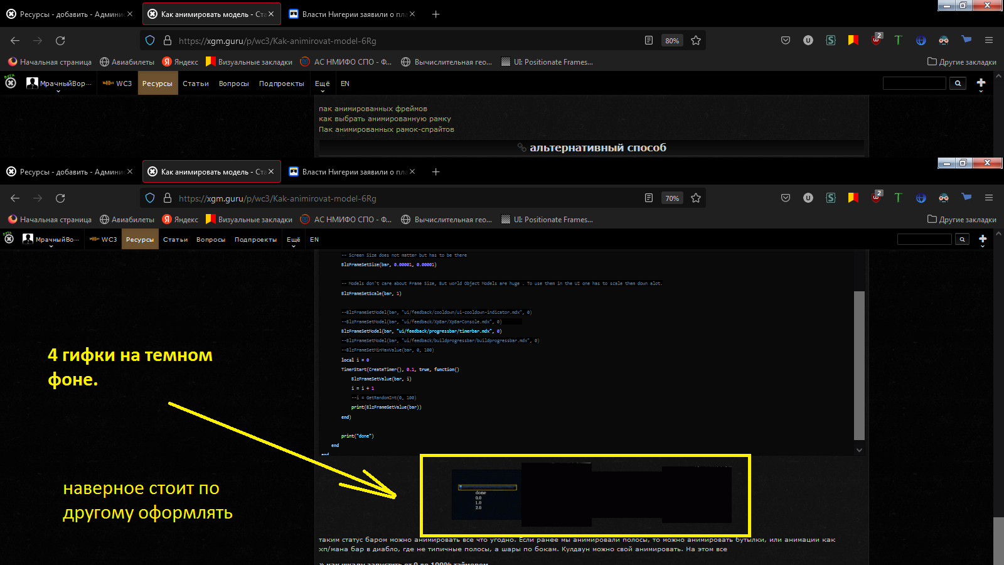Open WC3 section in the lower window
This screenshot has width=1004, height=565.
[x=103, y=239]
